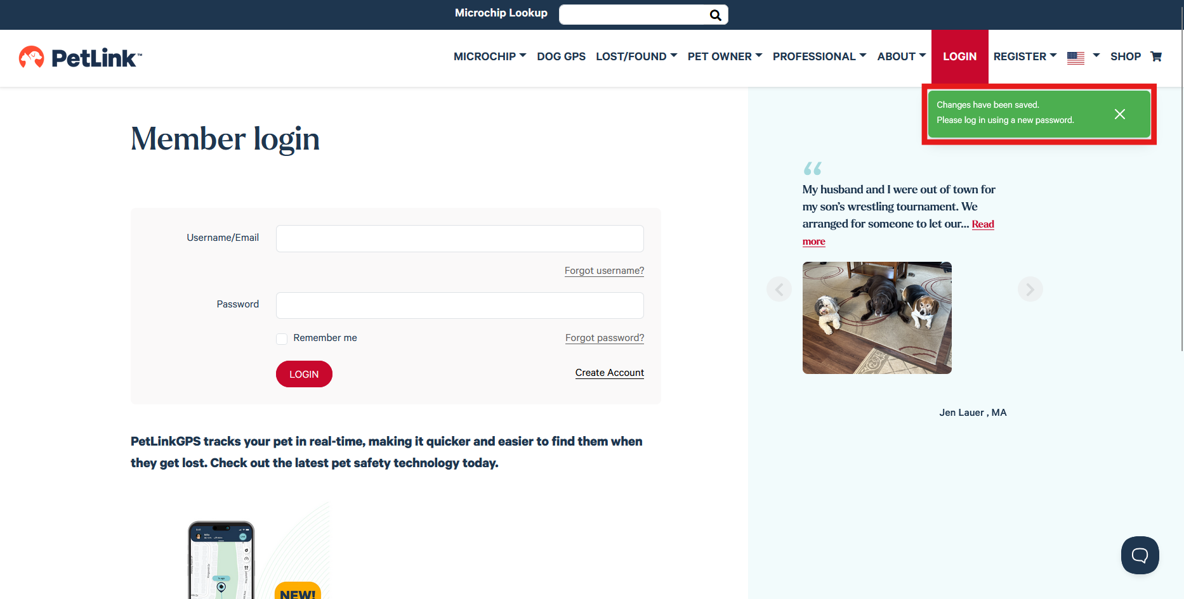Click the 'Microchip Lookup' label
Image resolution: width=1184 pixels, height=599 pixels.
(501, 13)
